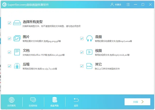Minimize the SuperRecovery window
This screenshot has width=155, height=110.
[136, 5]
